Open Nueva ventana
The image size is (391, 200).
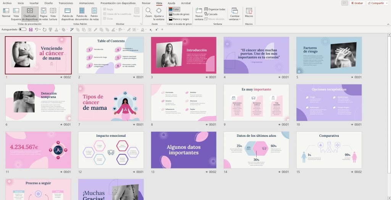pyautogui.click(x=199, y=13)
